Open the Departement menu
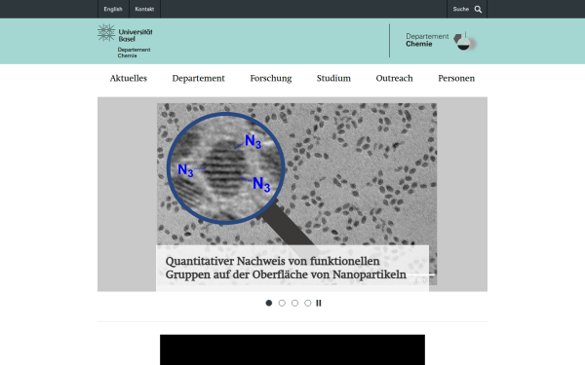The width and height of the screenshot is (585, 365). (199, 78)
